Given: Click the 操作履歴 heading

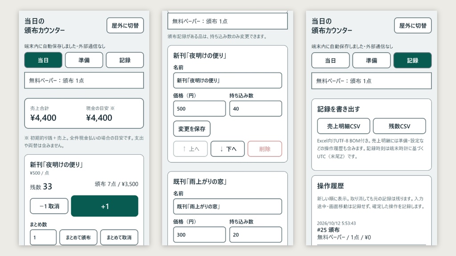Looking at the screenshot, I should 330,186.
